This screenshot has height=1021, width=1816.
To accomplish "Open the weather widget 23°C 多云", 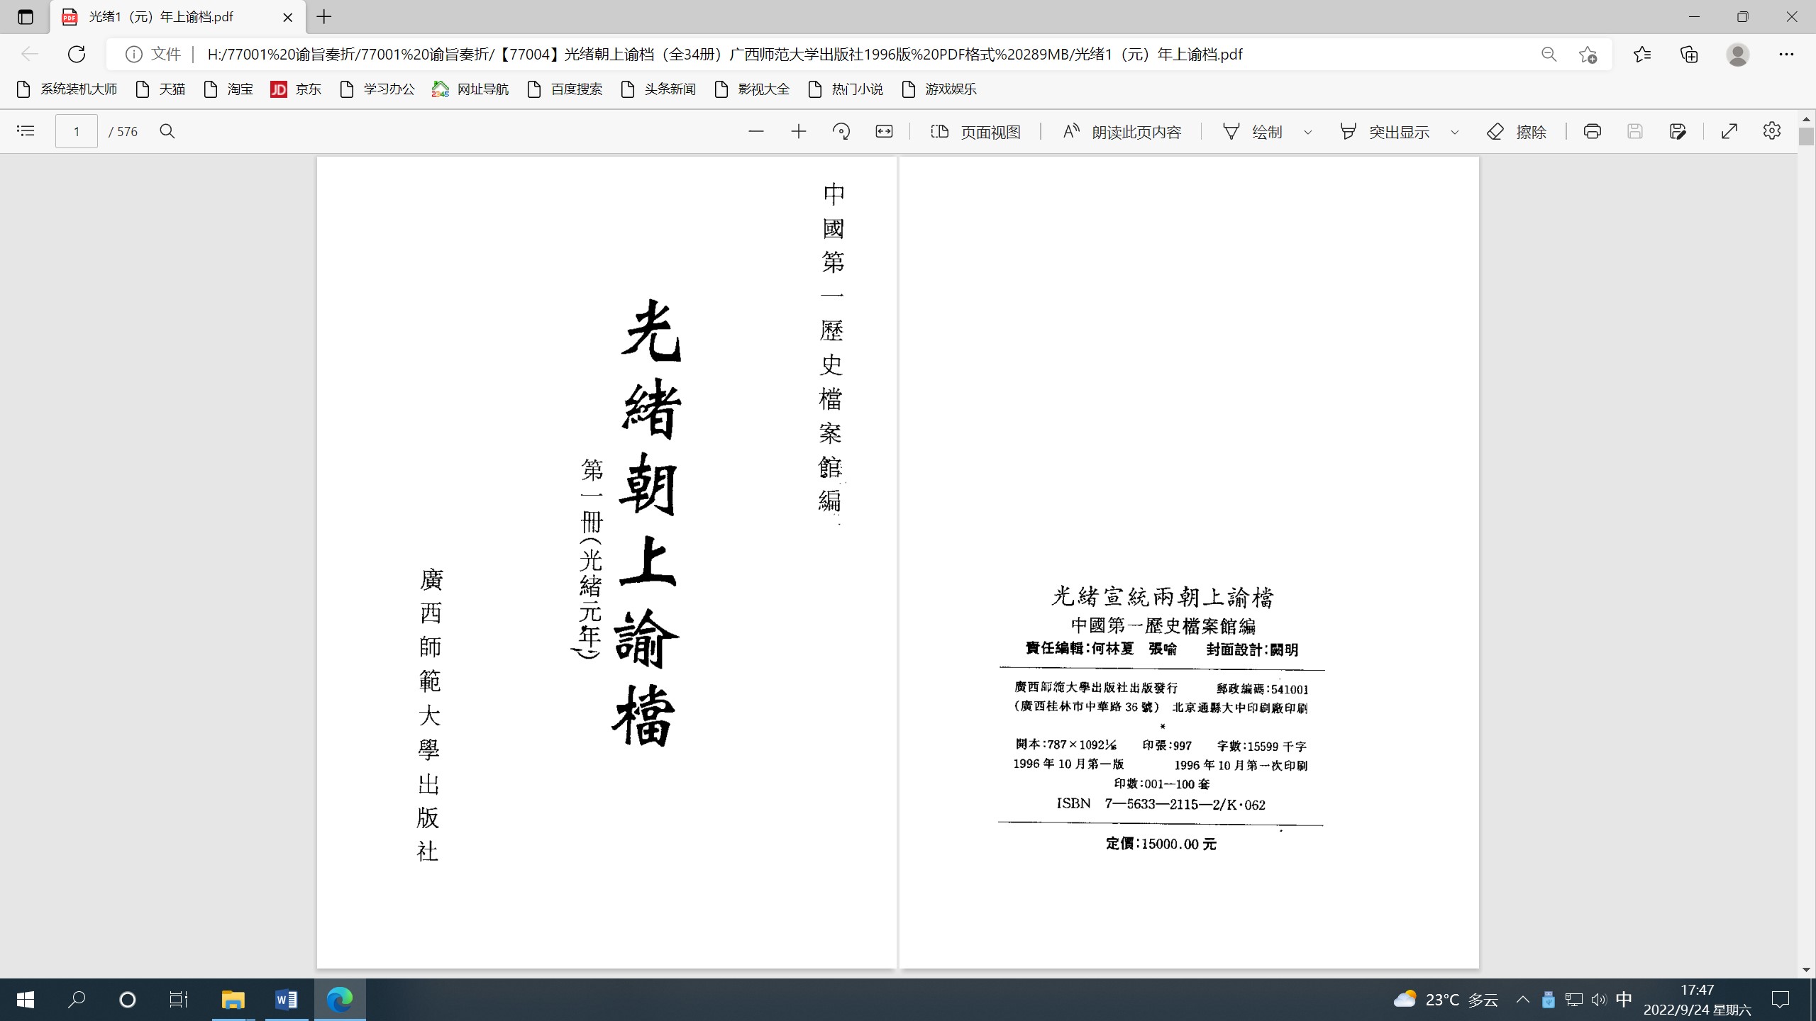I will click(1446, 1000).
